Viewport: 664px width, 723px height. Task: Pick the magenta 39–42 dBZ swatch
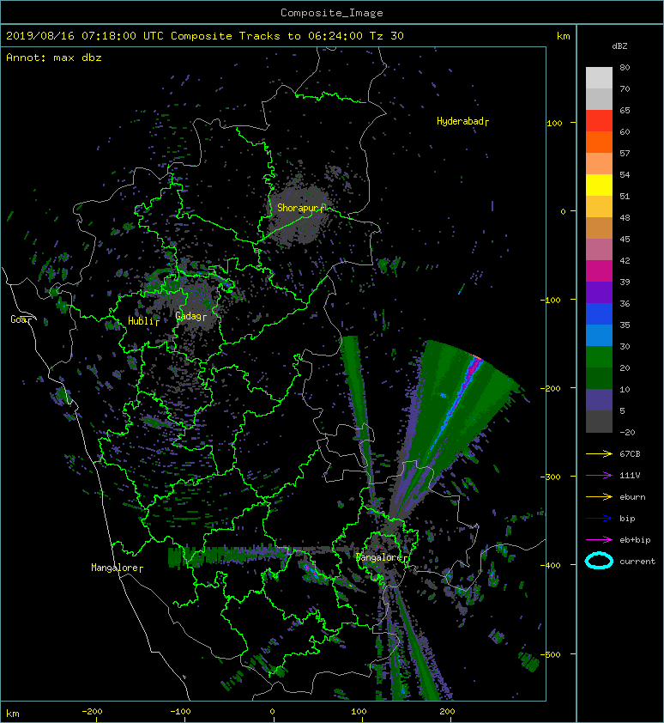coord(599,270)
